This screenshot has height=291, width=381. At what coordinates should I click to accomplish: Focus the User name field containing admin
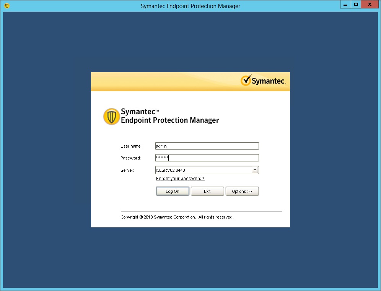pyautogui.click(x=207, y=146)
